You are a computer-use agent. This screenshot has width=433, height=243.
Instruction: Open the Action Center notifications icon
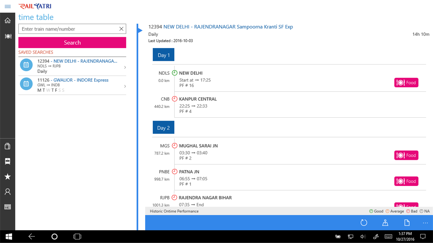(422, 237)
